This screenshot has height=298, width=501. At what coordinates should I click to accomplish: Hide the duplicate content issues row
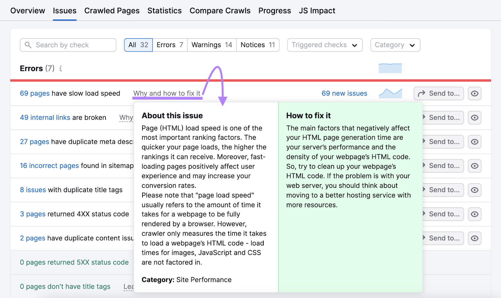coord(474,238)
